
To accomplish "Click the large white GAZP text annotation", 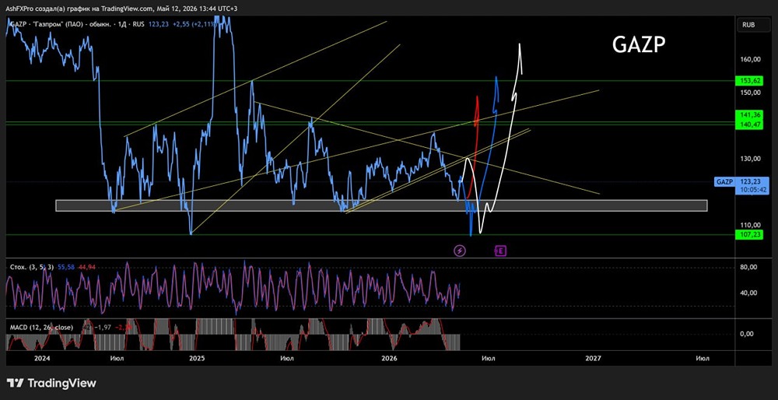I will (x=638, y=45).
